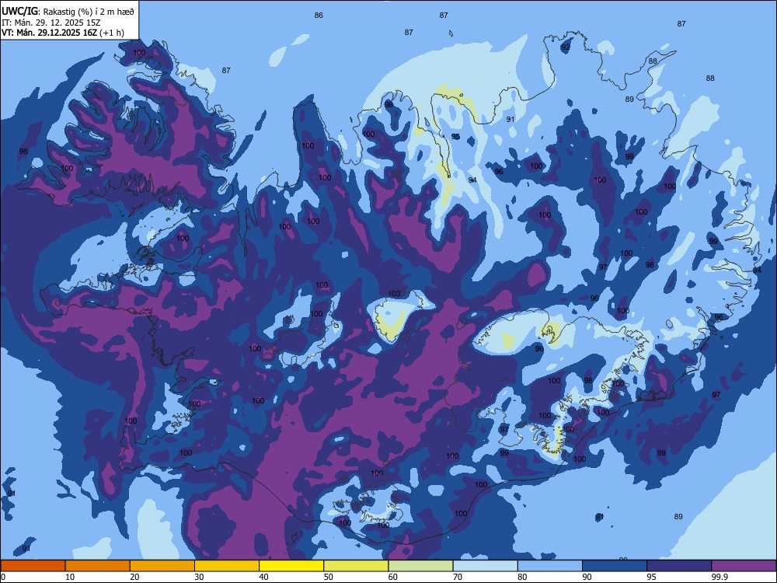Pick the medium blue 90–95 legend swatch
Viewport: 777px width, 583px height.
(615, 566)
